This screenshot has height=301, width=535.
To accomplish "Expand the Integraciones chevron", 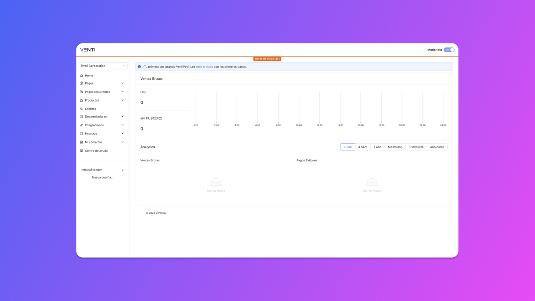I will coord(122,125).
